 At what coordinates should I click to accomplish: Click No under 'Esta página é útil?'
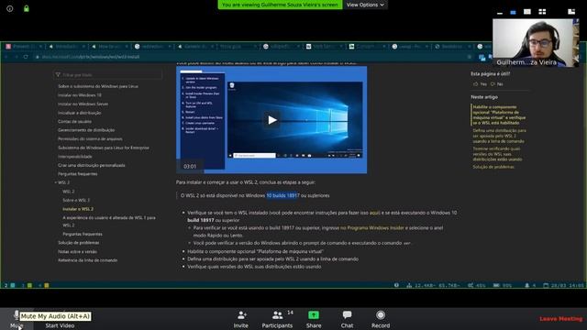[497, 84]
